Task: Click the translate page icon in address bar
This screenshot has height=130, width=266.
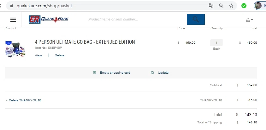Action: coord(211,6)
